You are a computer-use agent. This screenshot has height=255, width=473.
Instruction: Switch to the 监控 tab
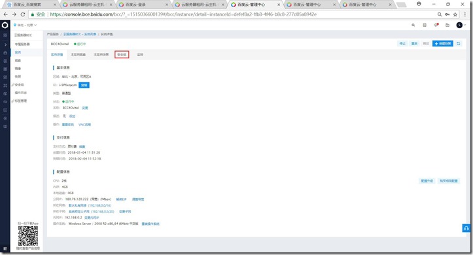click(140, 54)
